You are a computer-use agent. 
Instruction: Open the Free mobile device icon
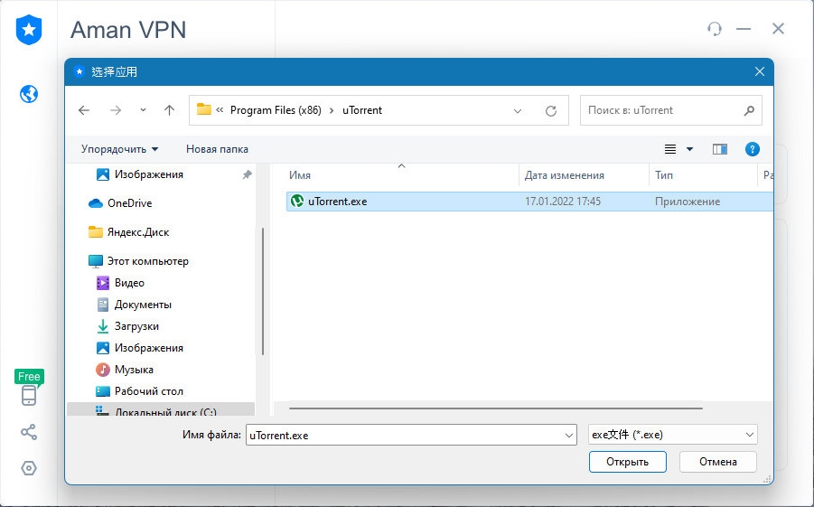[x=29, y=395]
